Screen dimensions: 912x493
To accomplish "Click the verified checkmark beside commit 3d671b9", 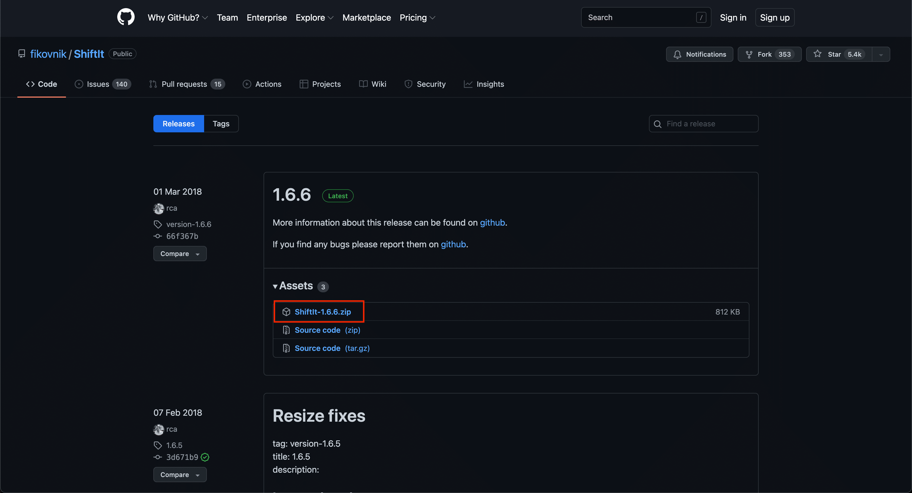I will click(205, 457).
